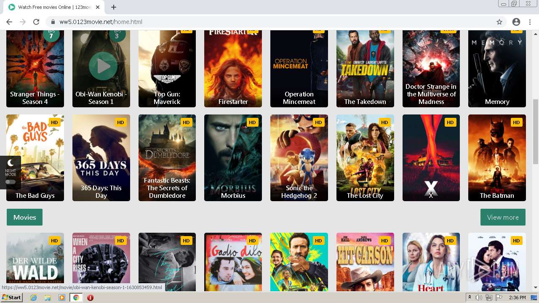Open the Chrome profile menu
Viewport: 539px width, 303px height.
point(516,22)
